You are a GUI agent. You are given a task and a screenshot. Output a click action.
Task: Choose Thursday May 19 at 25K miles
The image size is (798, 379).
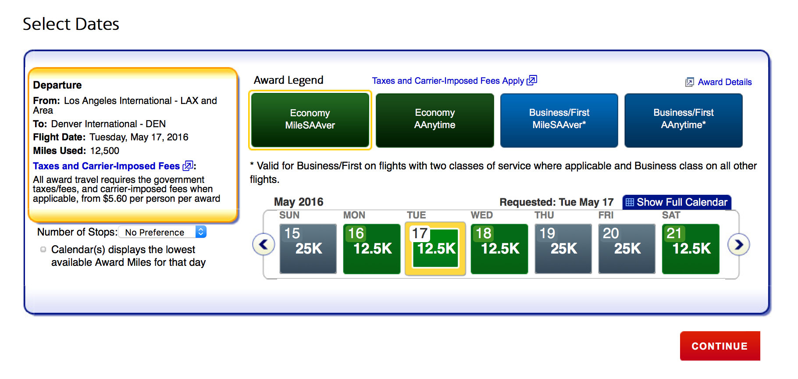point(563,249)
